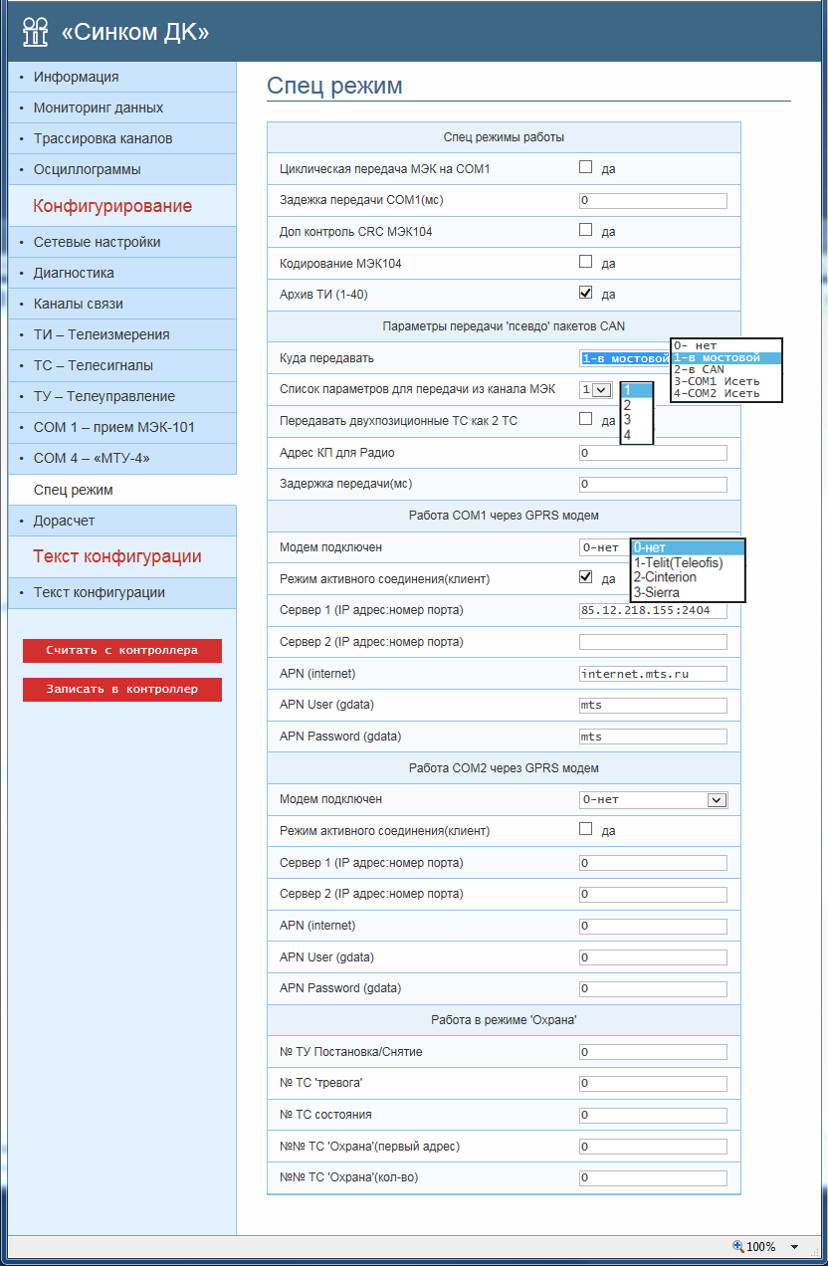Viewport: 828px width, 1266px height.
Task: Open Осциллограммы in sidebar
Action: 87,169
